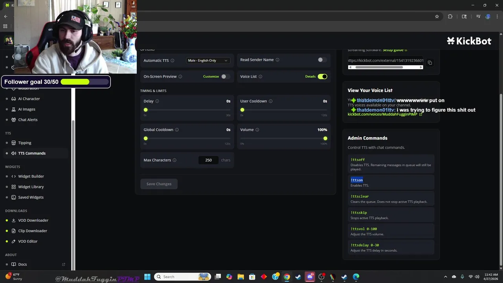The height and width of the screenshot is (283, 503).
Task: Show info for Voice List
Action: 261,77
